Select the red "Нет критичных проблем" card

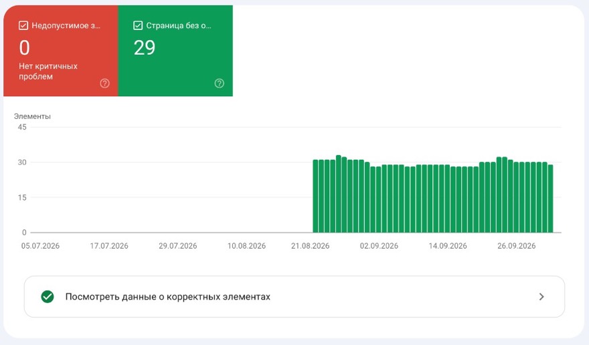(61, 51)
